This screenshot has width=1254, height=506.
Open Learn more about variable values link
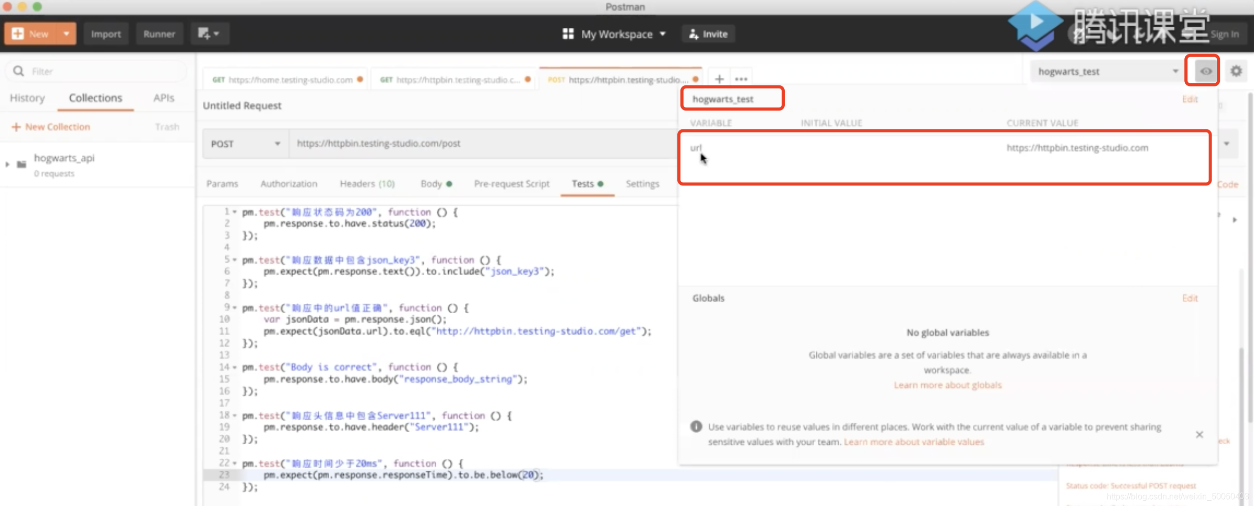pos(914,442)
